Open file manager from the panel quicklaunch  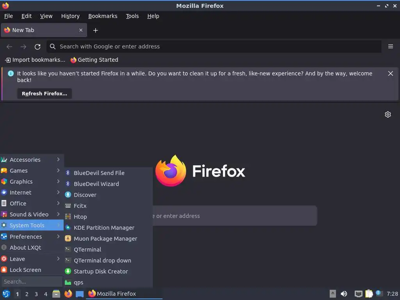point(56,294)
